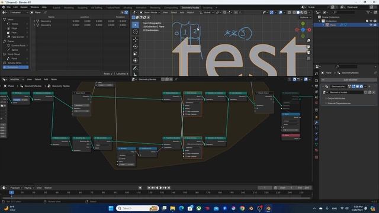Select the Annotate tool in viewport toolbar
The image size is (379, 213).
[136, 68]
